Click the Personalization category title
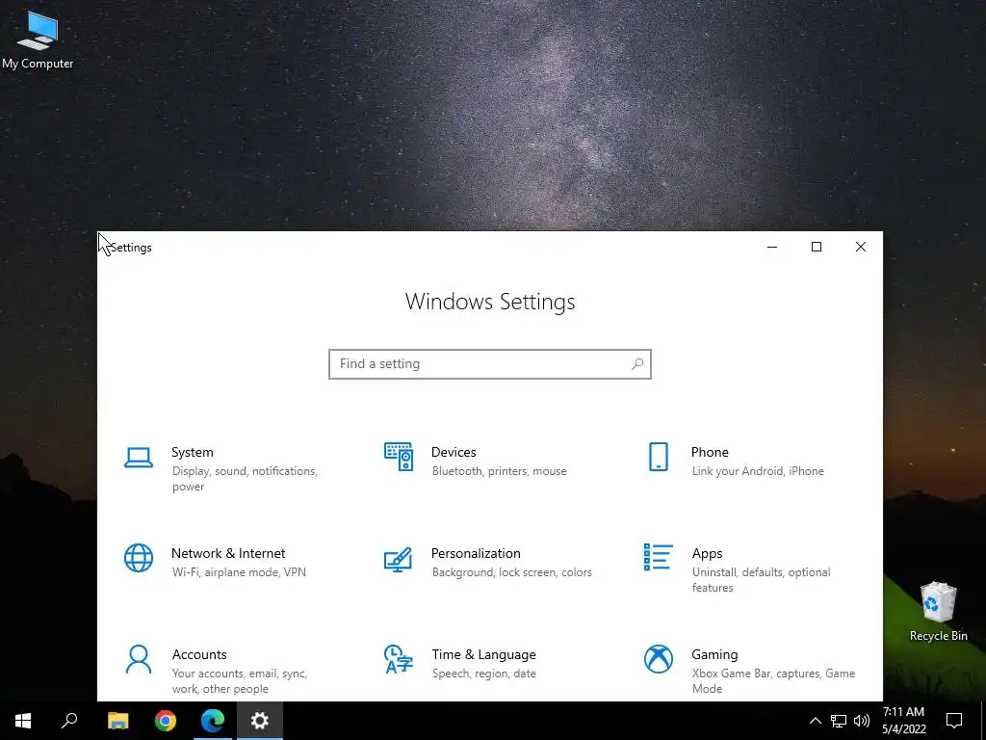This screenshot has width=986, height=740. pos(476,553)
